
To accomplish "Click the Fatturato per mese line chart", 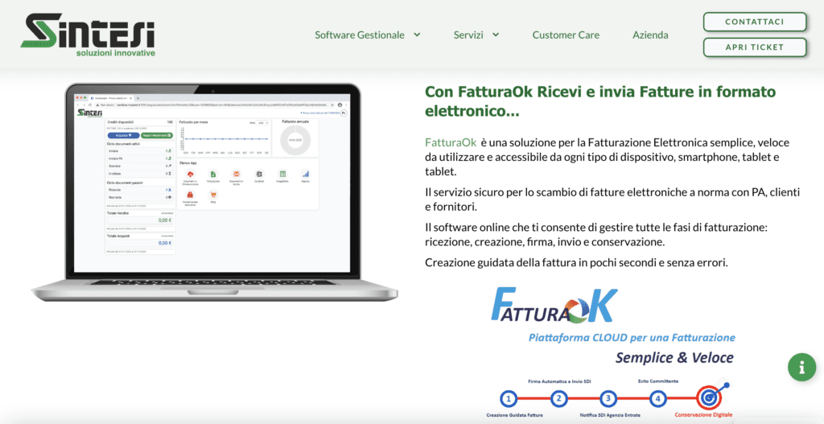I will coord(225,139).
